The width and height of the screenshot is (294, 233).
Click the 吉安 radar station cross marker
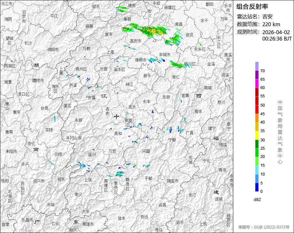(116, 117)
